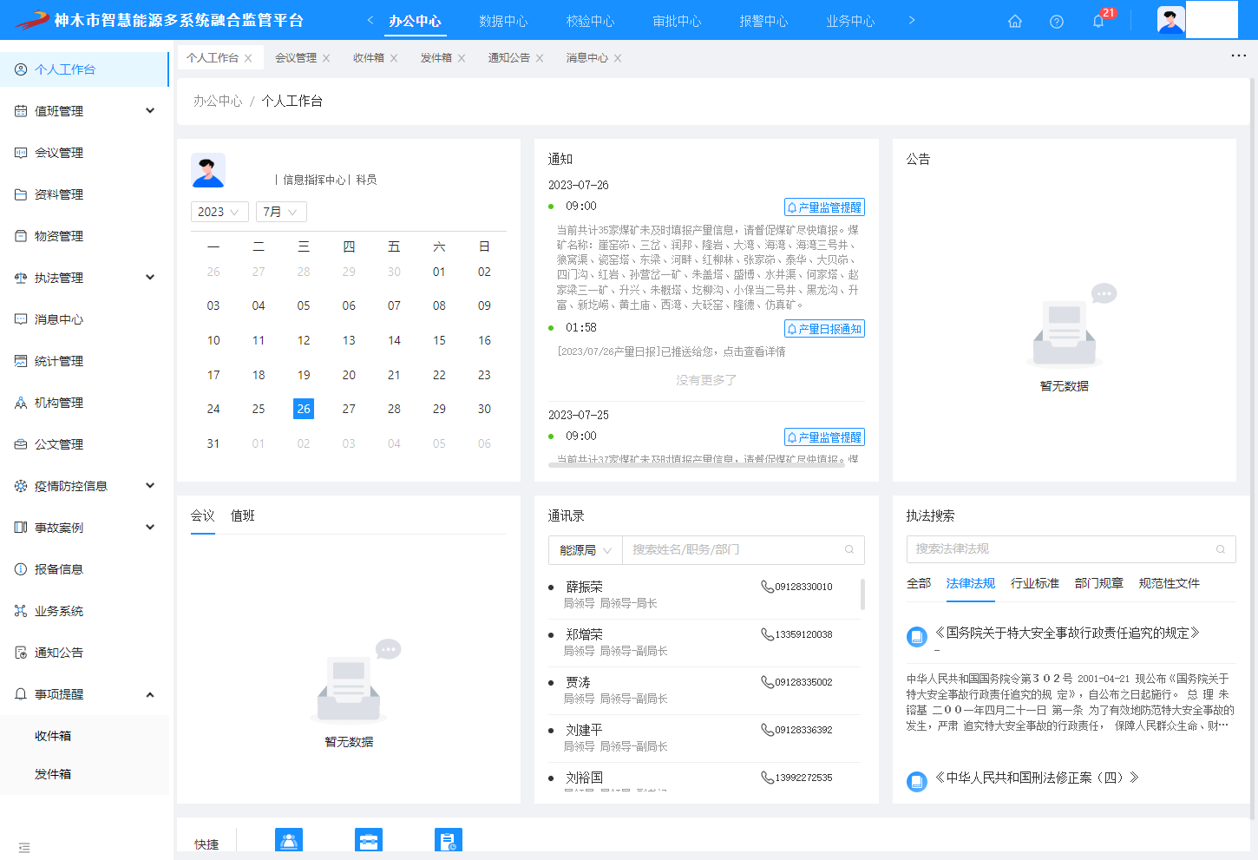Open the 2023 year dropdown
1258x860 pixels.
(219, 212)
